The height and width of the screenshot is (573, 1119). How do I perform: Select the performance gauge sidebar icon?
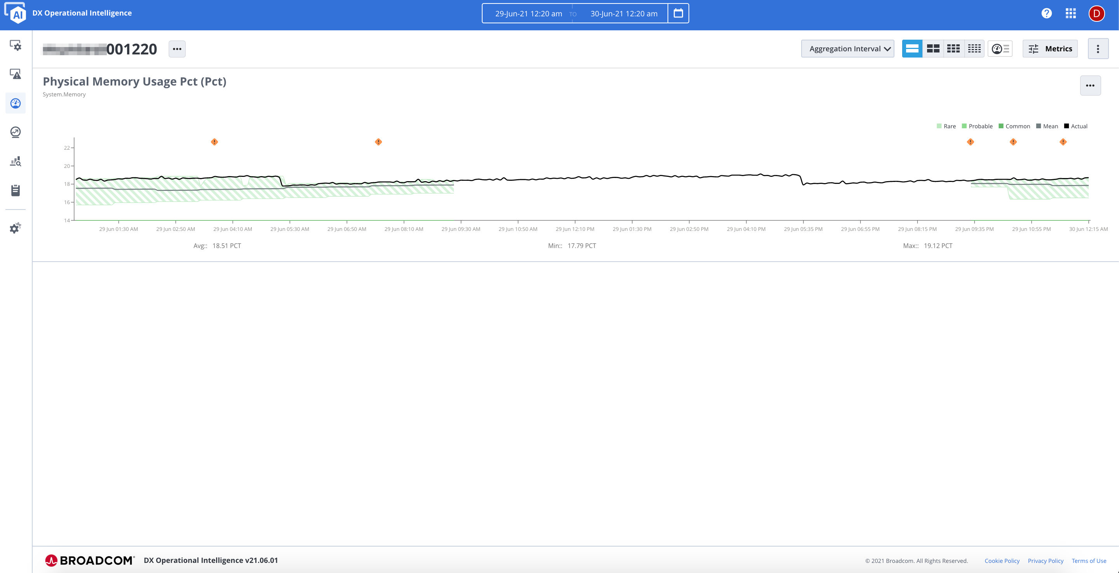point(16,103)
